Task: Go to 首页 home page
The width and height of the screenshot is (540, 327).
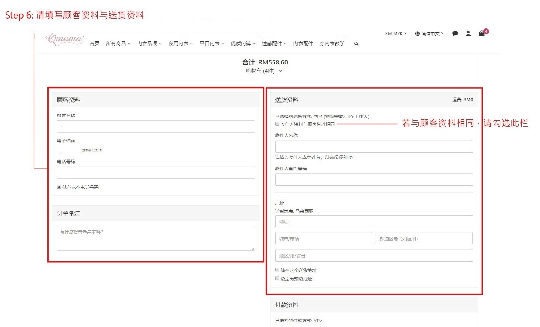Action: (94, 43)
